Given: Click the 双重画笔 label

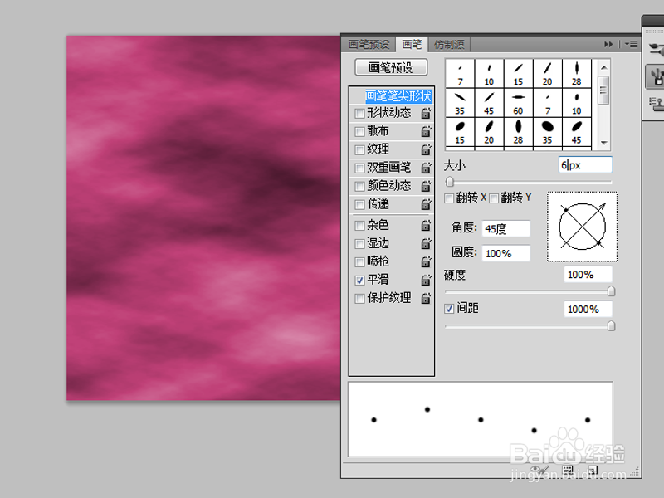Looking at the screenshot, I should 388,168.
